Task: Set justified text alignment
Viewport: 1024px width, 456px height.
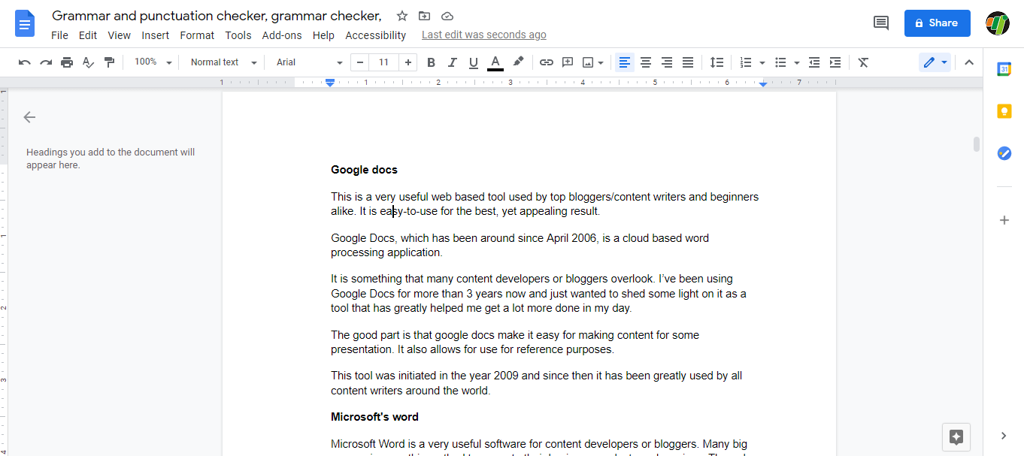Action: point(687,62)
